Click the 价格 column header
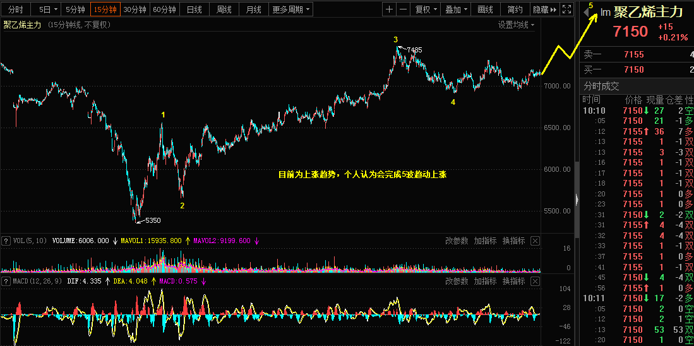 pyautogui.click(x=634, y=99)
